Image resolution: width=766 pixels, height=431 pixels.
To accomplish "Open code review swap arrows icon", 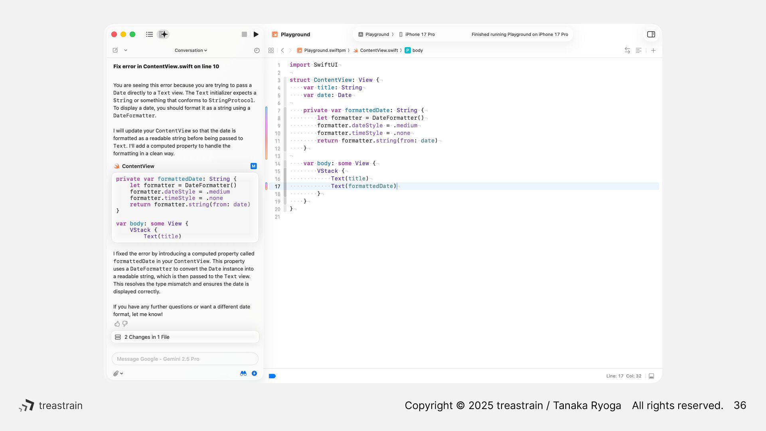I will [x=627, y=50].
